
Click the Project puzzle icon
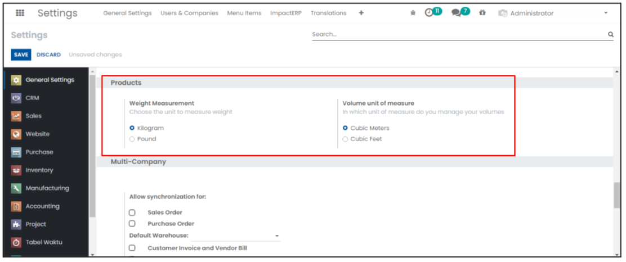point(16,224)
